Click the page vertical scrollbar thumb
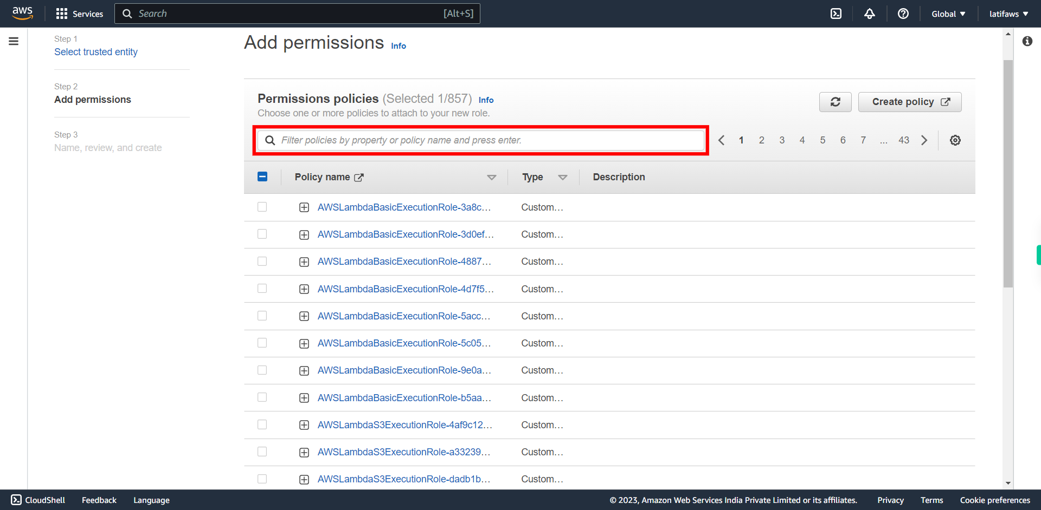The width and height of the screenshot is (1041, 510). point(1008,173)
